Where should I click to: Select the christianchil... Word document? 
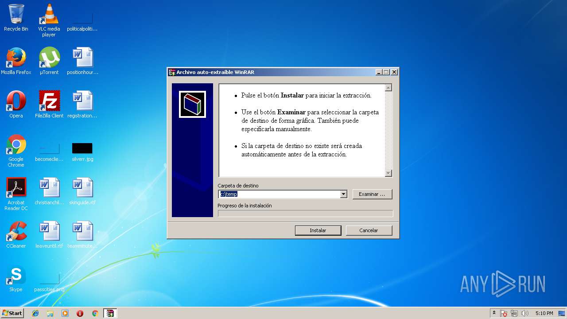pos(49,191)
